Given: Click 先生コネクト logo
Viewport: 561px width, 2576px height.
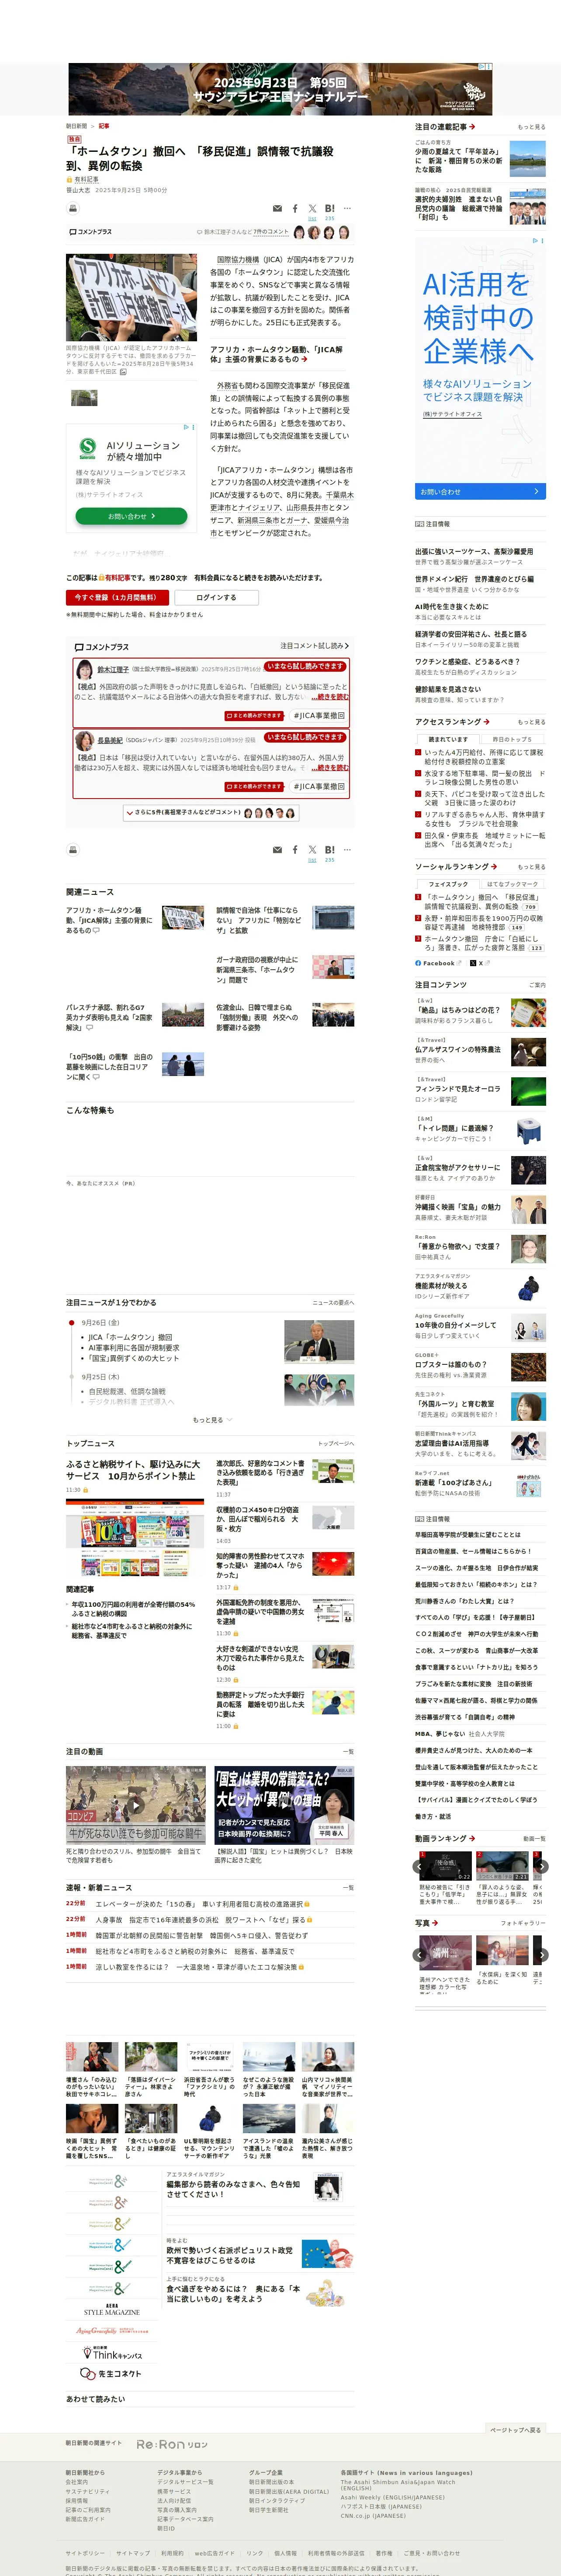Looking at the screenshot, I should click(x=112, y=2373).
